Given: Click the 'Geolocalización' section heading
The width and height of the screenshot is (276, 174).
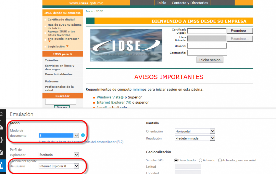Looking at the screenshot, I should [158, 152].
